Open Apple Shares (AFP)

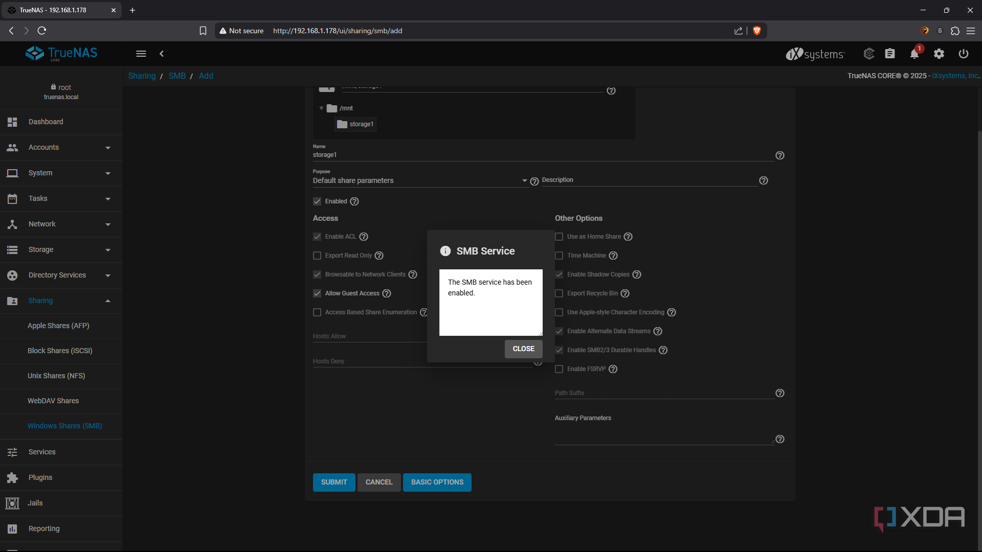click(61, 326)
